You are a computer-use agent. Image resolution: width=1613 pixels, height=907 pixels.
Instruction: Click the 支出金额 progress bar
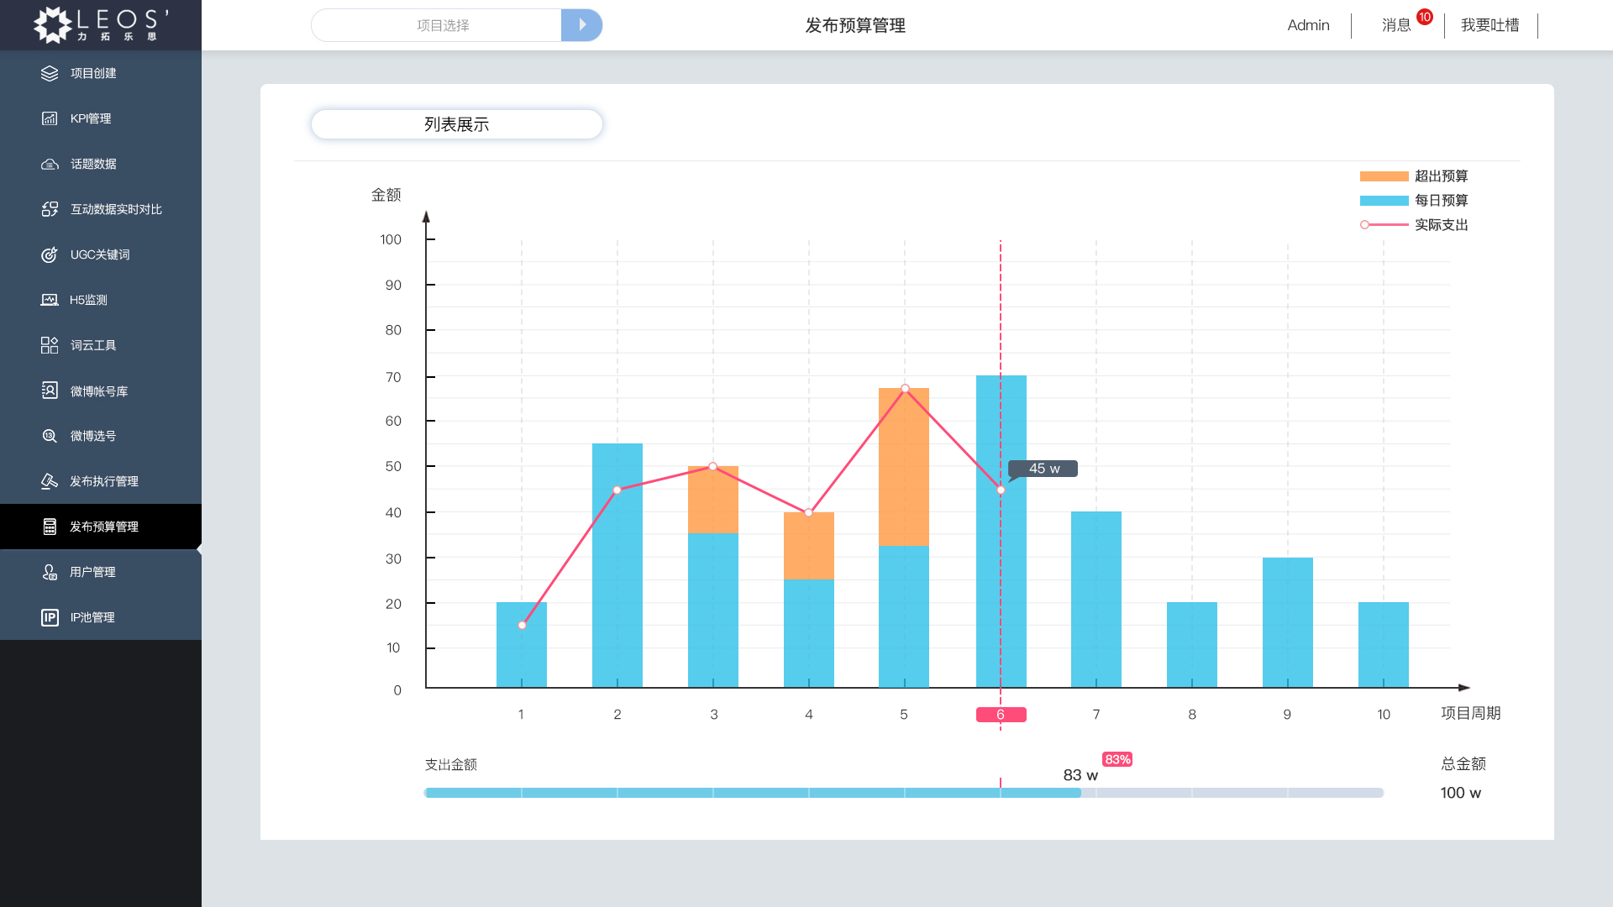coord(904,793)
